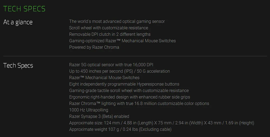This screenshot has height=137, width=270.
Task: Click 'The world's most advanced optical gaming sensor'
Action: pos(117,21)
